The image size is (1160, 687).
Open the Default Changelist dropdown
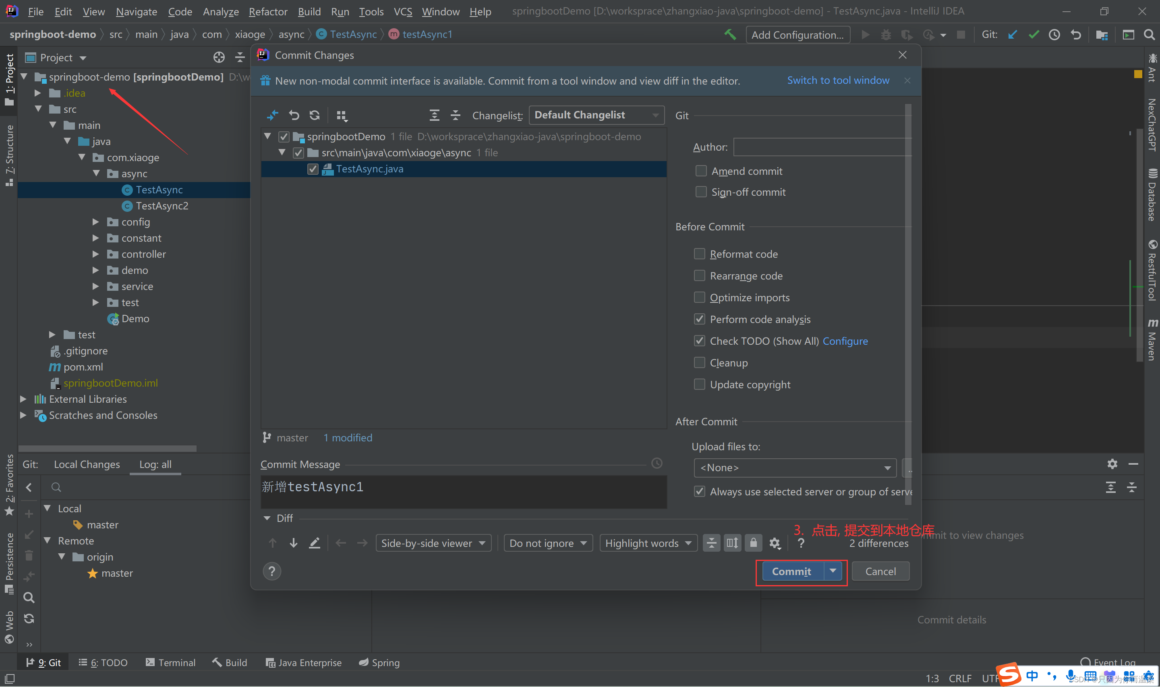[596, 115]
